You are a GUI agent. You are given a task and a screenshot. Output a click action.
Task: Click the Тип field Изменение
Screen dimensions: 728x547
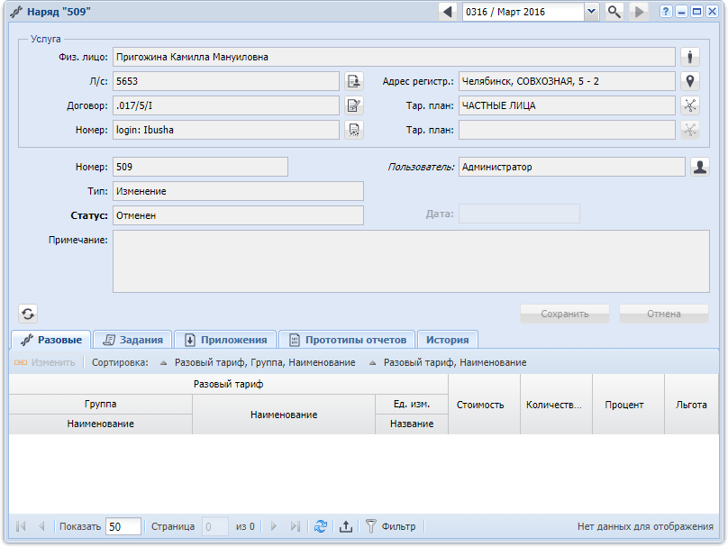(238, 191)
